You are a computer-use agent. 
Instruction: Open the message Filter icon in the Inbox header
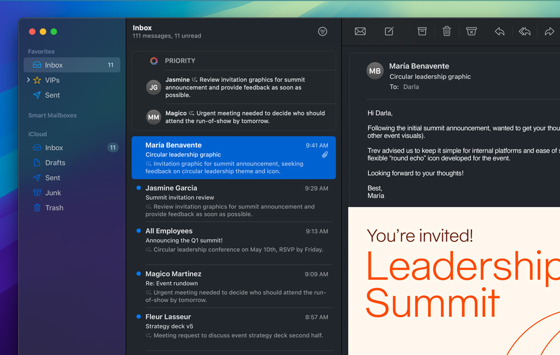tap(322, 31)
